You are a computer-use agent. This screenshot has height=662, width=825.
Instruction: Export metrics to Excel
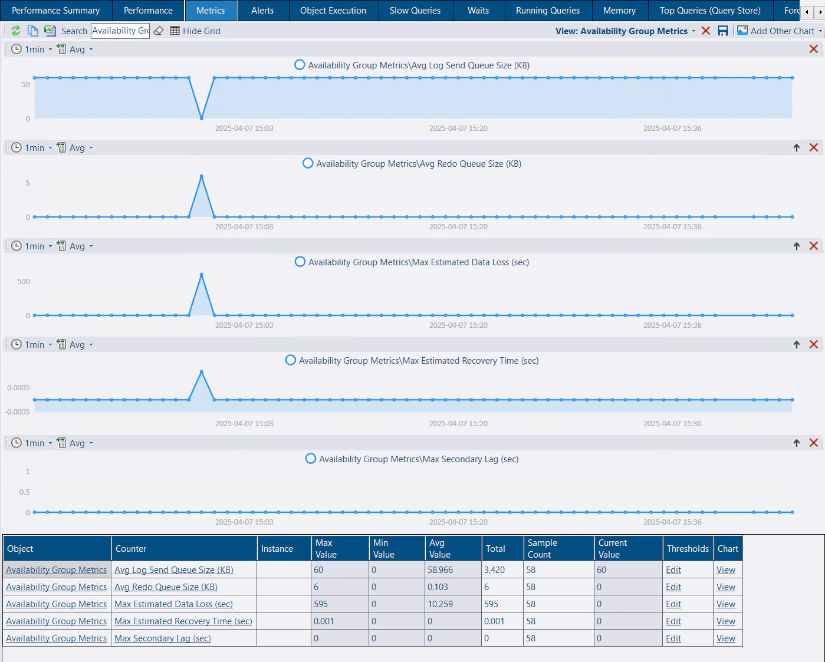tap(50, 30)
